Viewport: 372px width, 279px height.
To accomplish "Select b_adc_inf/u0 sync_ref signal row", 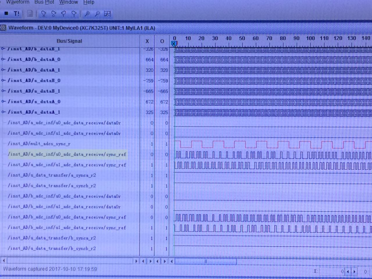I will tap(67, 217).
